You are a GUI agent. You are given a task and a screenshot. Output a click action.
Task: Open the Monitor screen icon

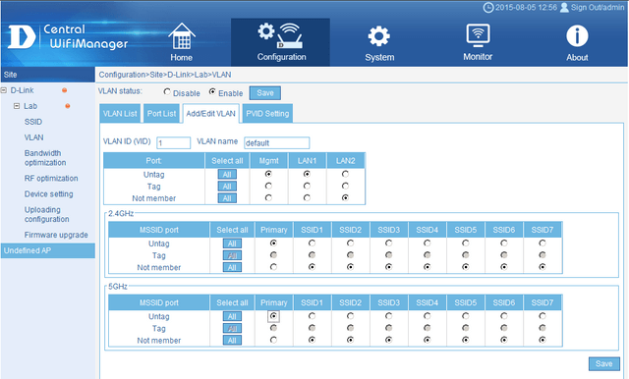click(x=478, y=36)
